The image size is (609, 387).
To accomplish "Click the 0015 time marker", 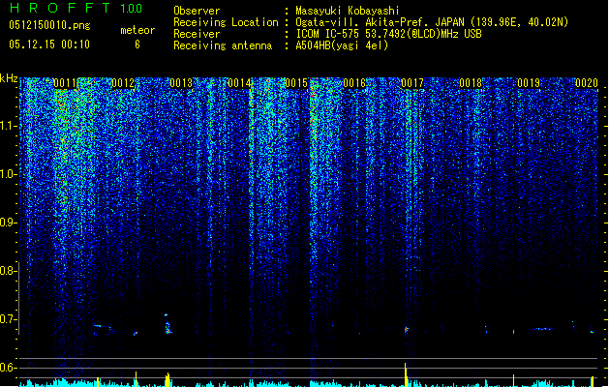I will click(296, 83).
